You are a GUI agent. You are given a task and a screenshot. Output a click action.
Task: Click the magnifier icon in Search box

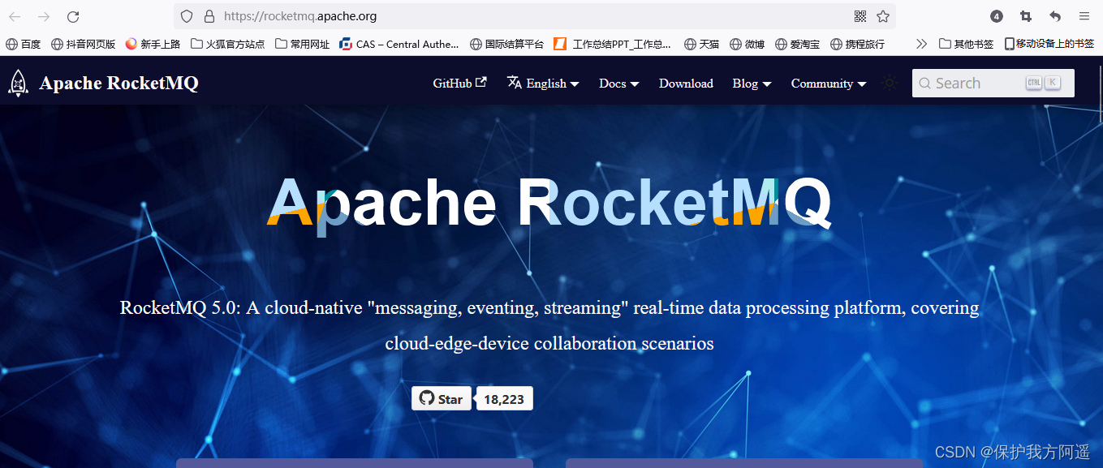pos(924,84)
